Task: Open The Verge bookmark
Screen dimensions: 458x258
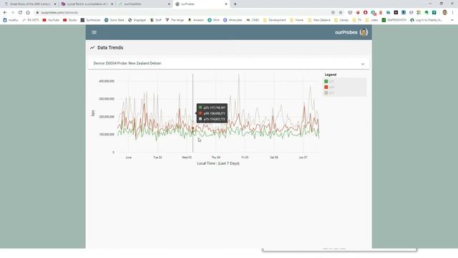Action: (175, 20)
